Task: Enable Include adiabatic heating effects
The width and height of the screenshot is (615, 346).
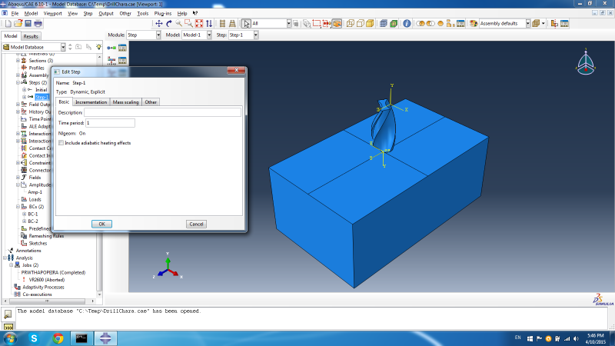Action: point(61,143)
